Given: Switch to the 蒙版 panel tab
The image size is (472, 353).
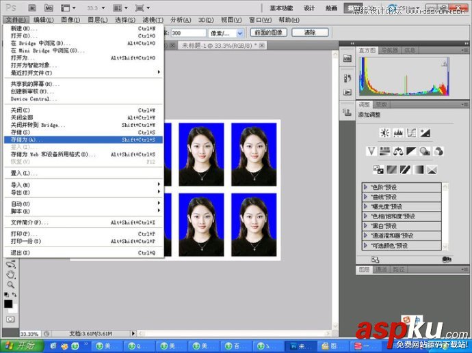Looking at the screenshot, I should (x=382, y=104).
